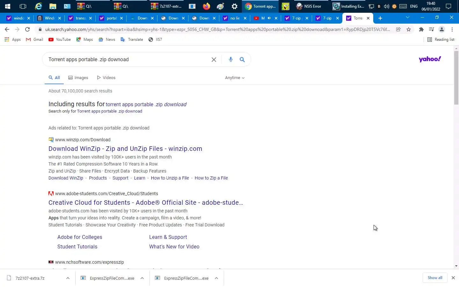This screenshot has width=459, height=287.
Task: Open the Reading list panel
Action: pos(441,40)
